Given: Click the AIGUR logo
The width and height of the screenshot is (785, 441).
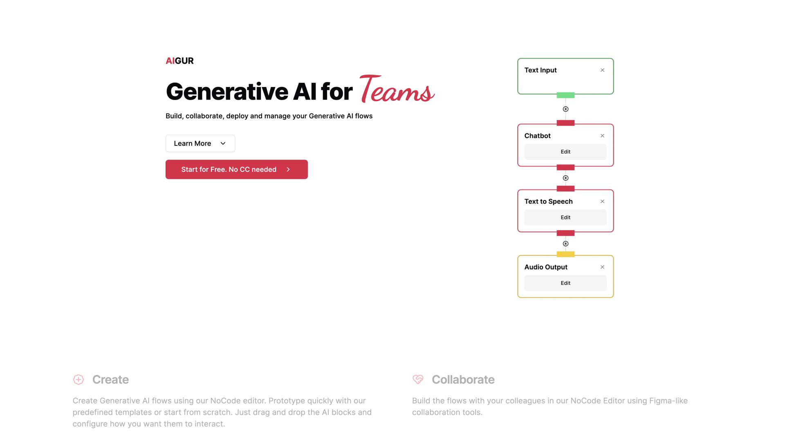Looking at the screenshot, I should point(179,61).
